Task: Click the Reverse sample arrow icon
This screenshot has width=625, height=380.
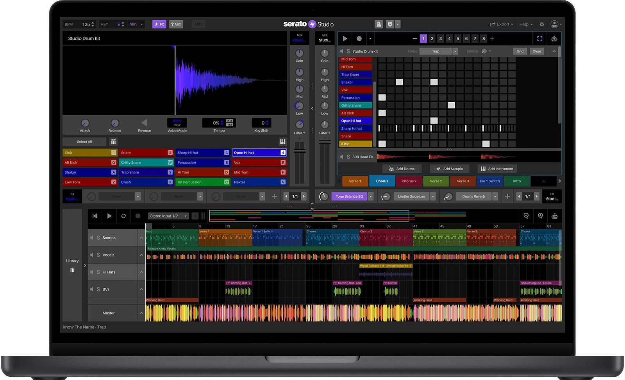Action: [x=144, y=123]
